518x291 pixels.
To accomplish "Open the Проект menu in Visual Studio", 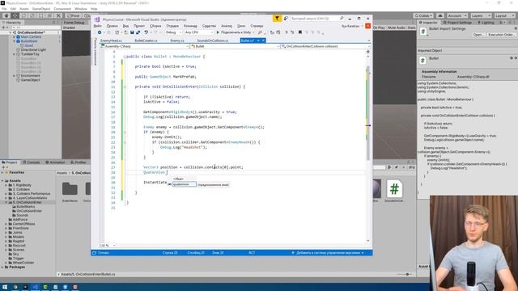I will pyautogui.click(x=139, y=26).
